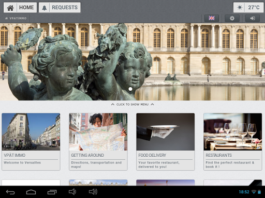Change language with UK flag icon
Viewport: 265px width, 198px height.
coord(212,18)
